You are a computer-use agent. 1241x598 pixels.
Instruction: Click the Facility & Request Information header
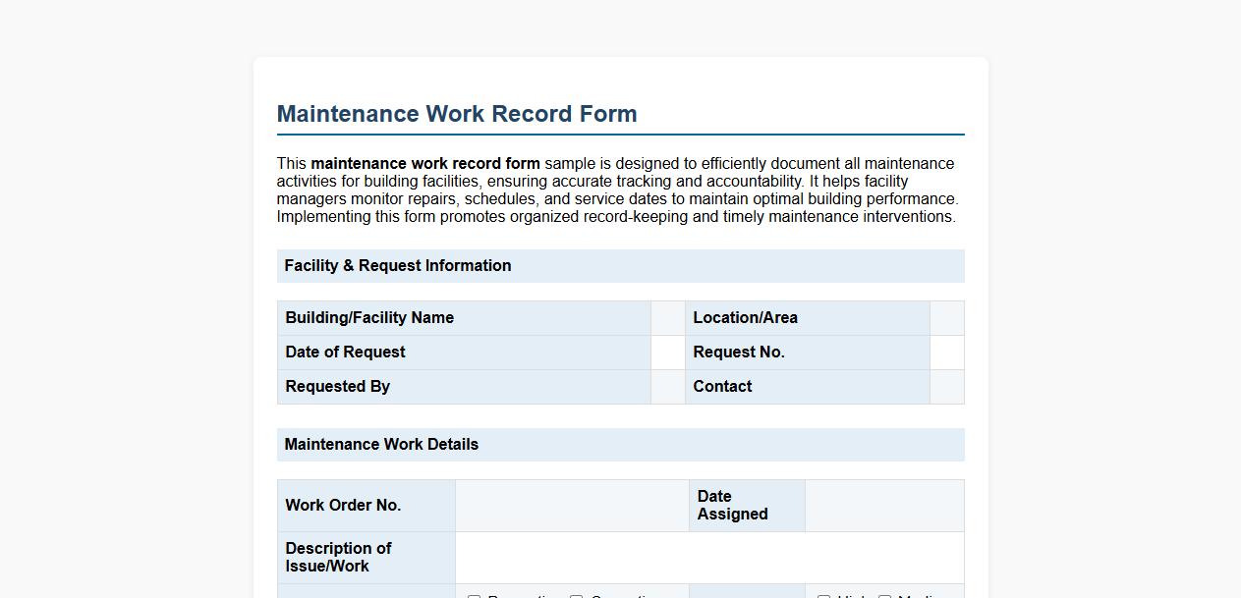coord(398,265)
